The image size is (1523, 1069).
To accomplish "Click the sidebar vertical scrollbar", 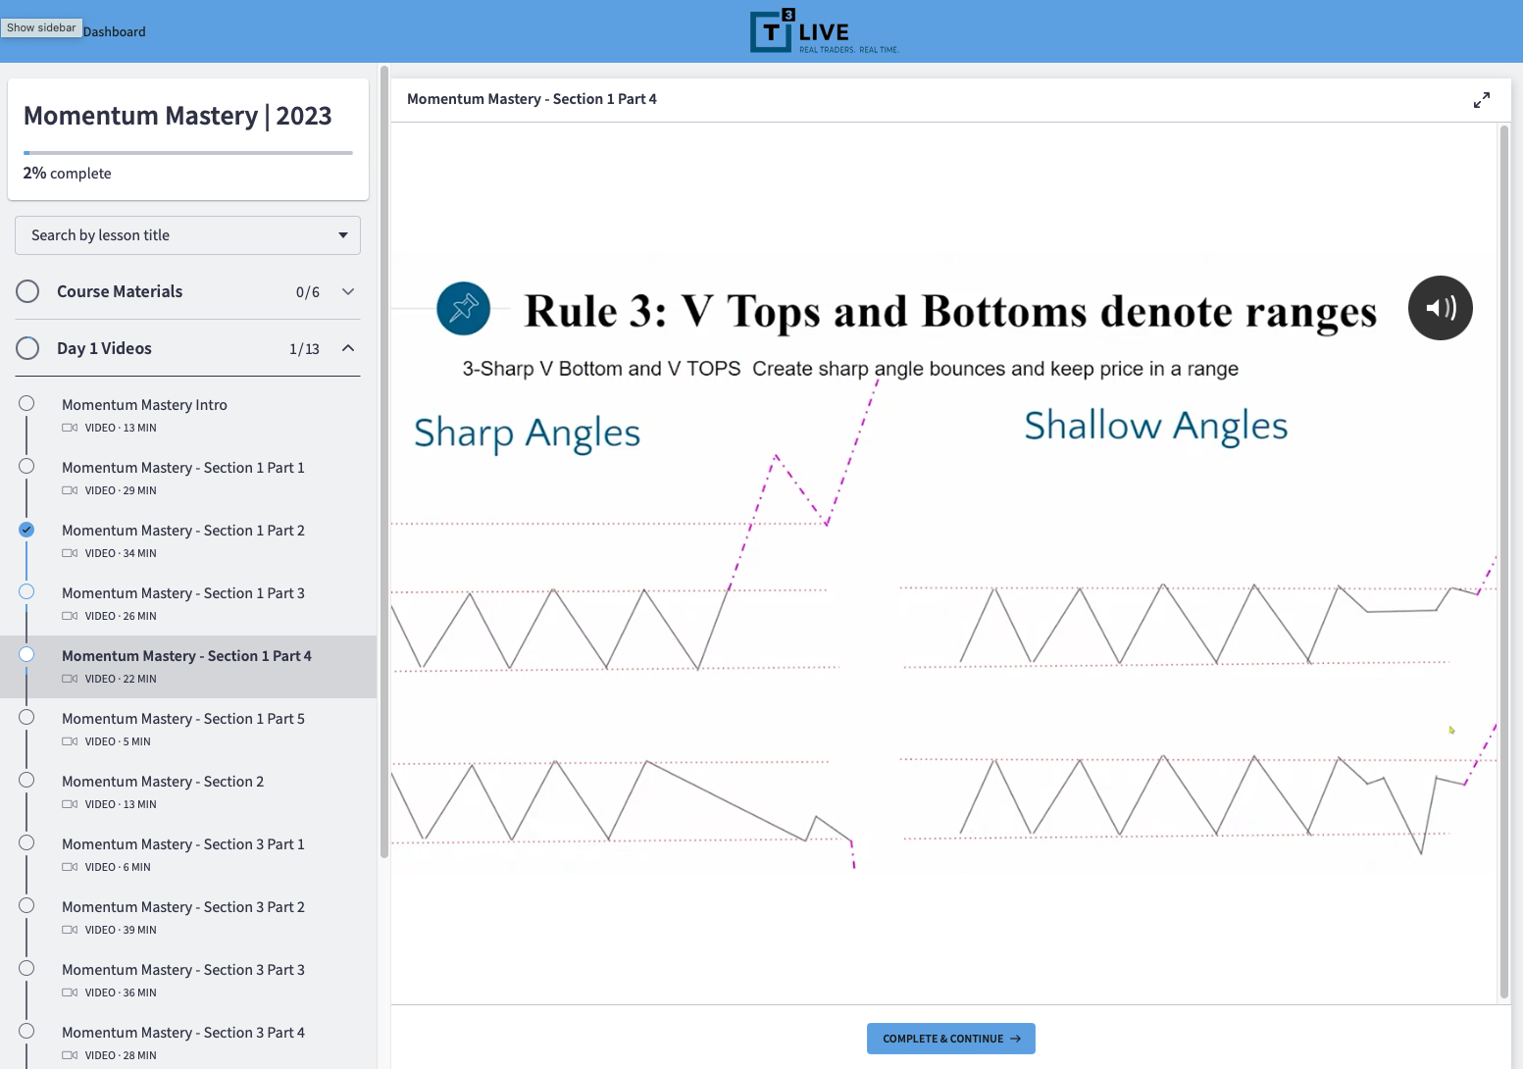I will pyautogui.click(x=384, y=461).
